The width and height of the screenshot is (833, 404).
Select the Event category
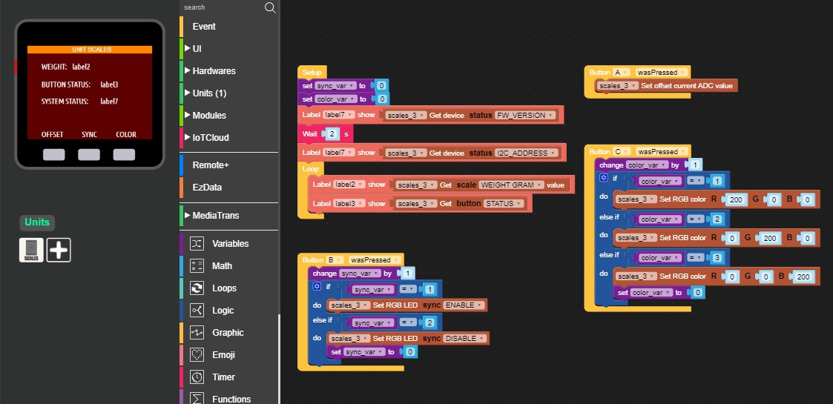point(204,27)
